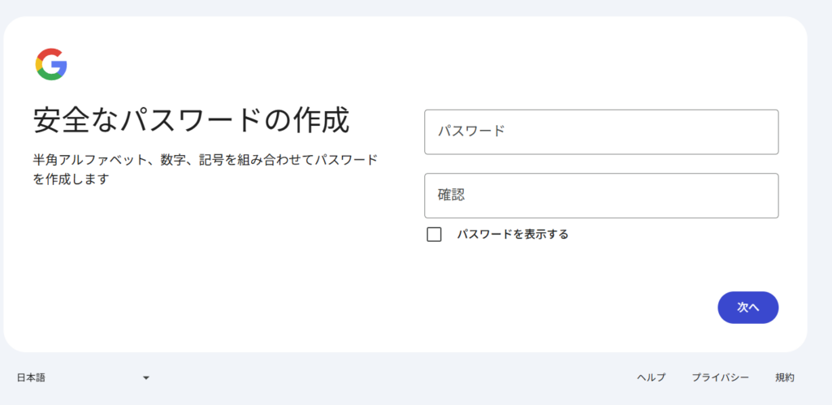This screenshot has height=405, width=832.
Task: Enable the パスワードを表示する checkbox
Action: coord(434,235)
